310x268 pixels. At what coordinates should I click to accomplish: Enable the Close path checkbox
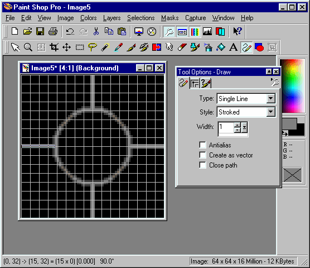pyautogui.click(x=202, y=165)
